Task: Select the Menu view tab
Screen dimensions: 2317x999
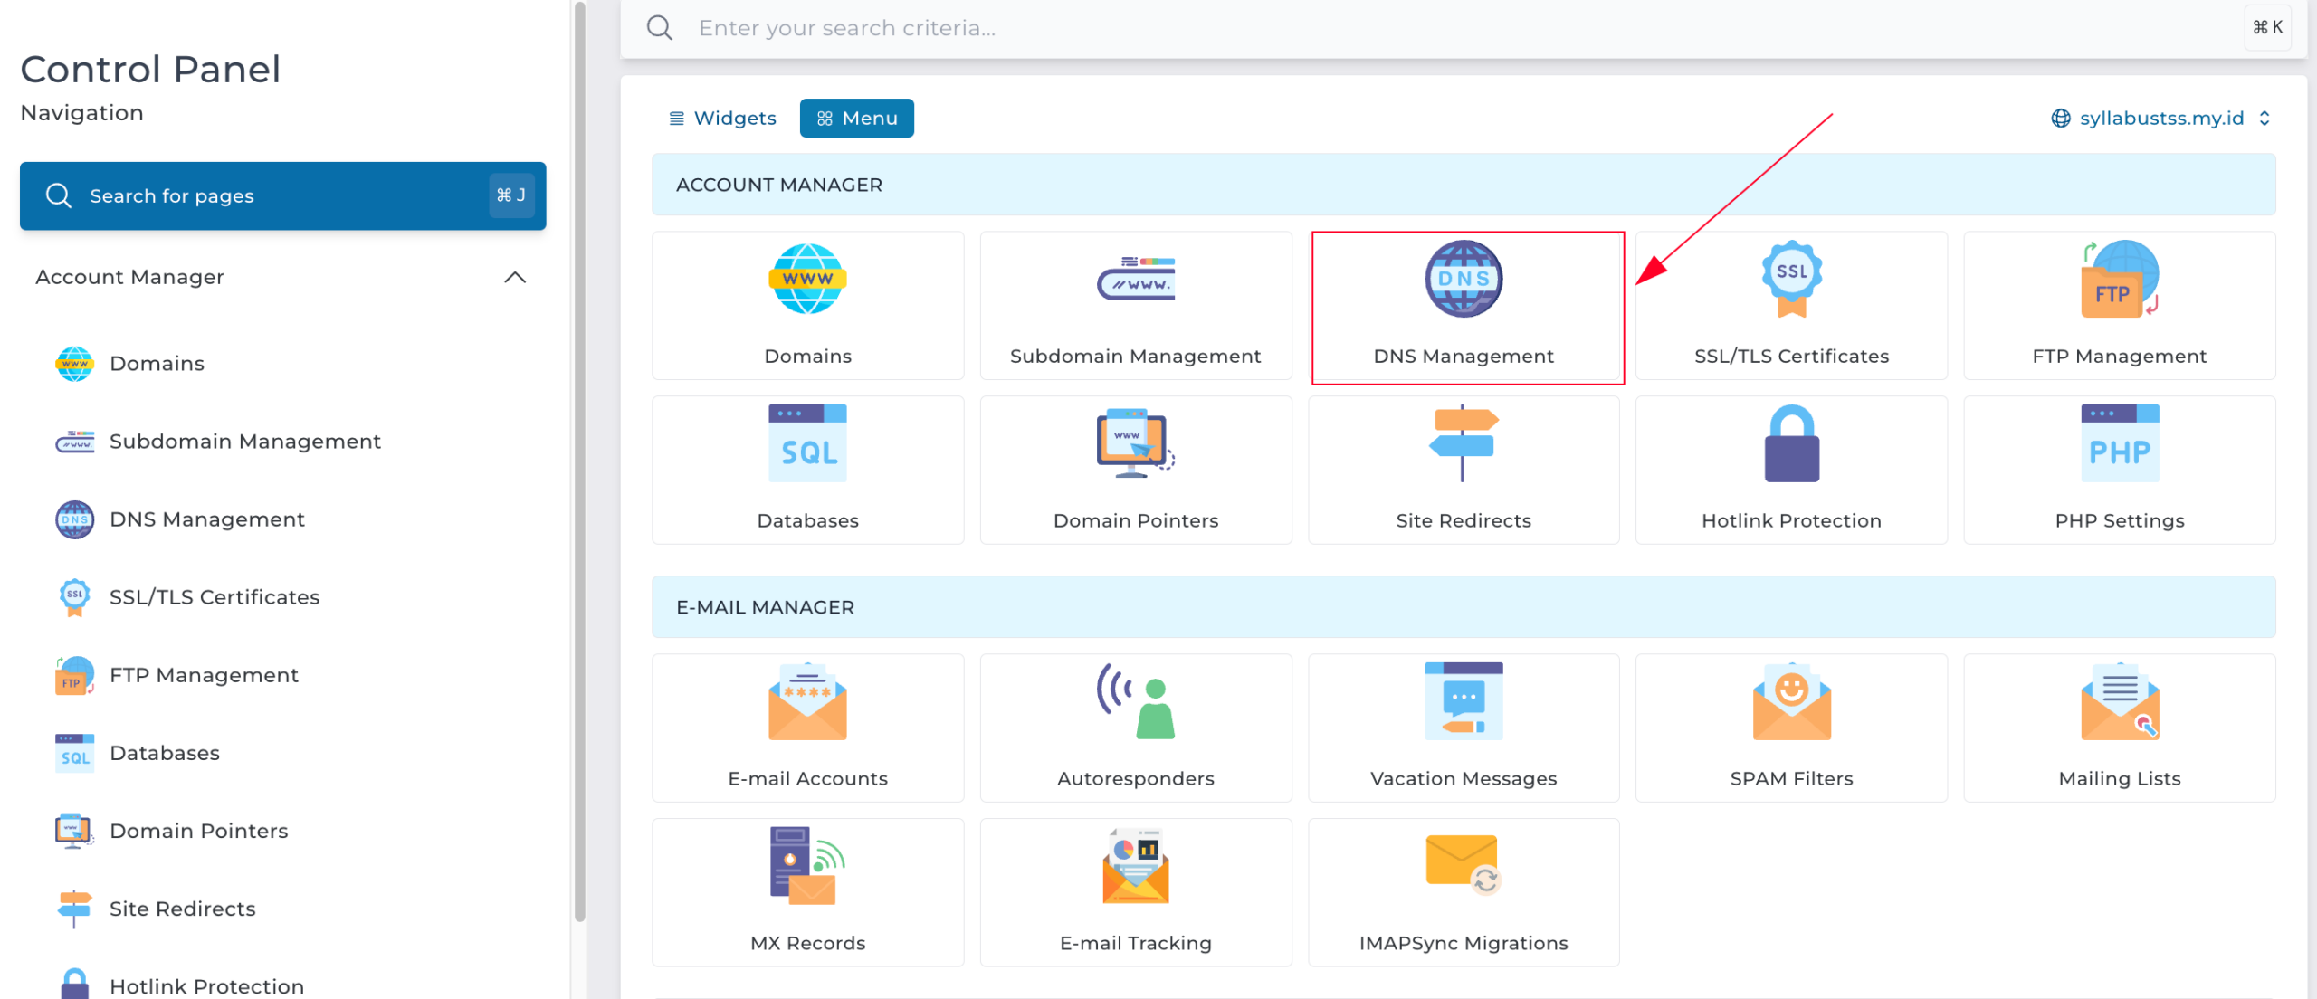Action: tap(856, 119)
